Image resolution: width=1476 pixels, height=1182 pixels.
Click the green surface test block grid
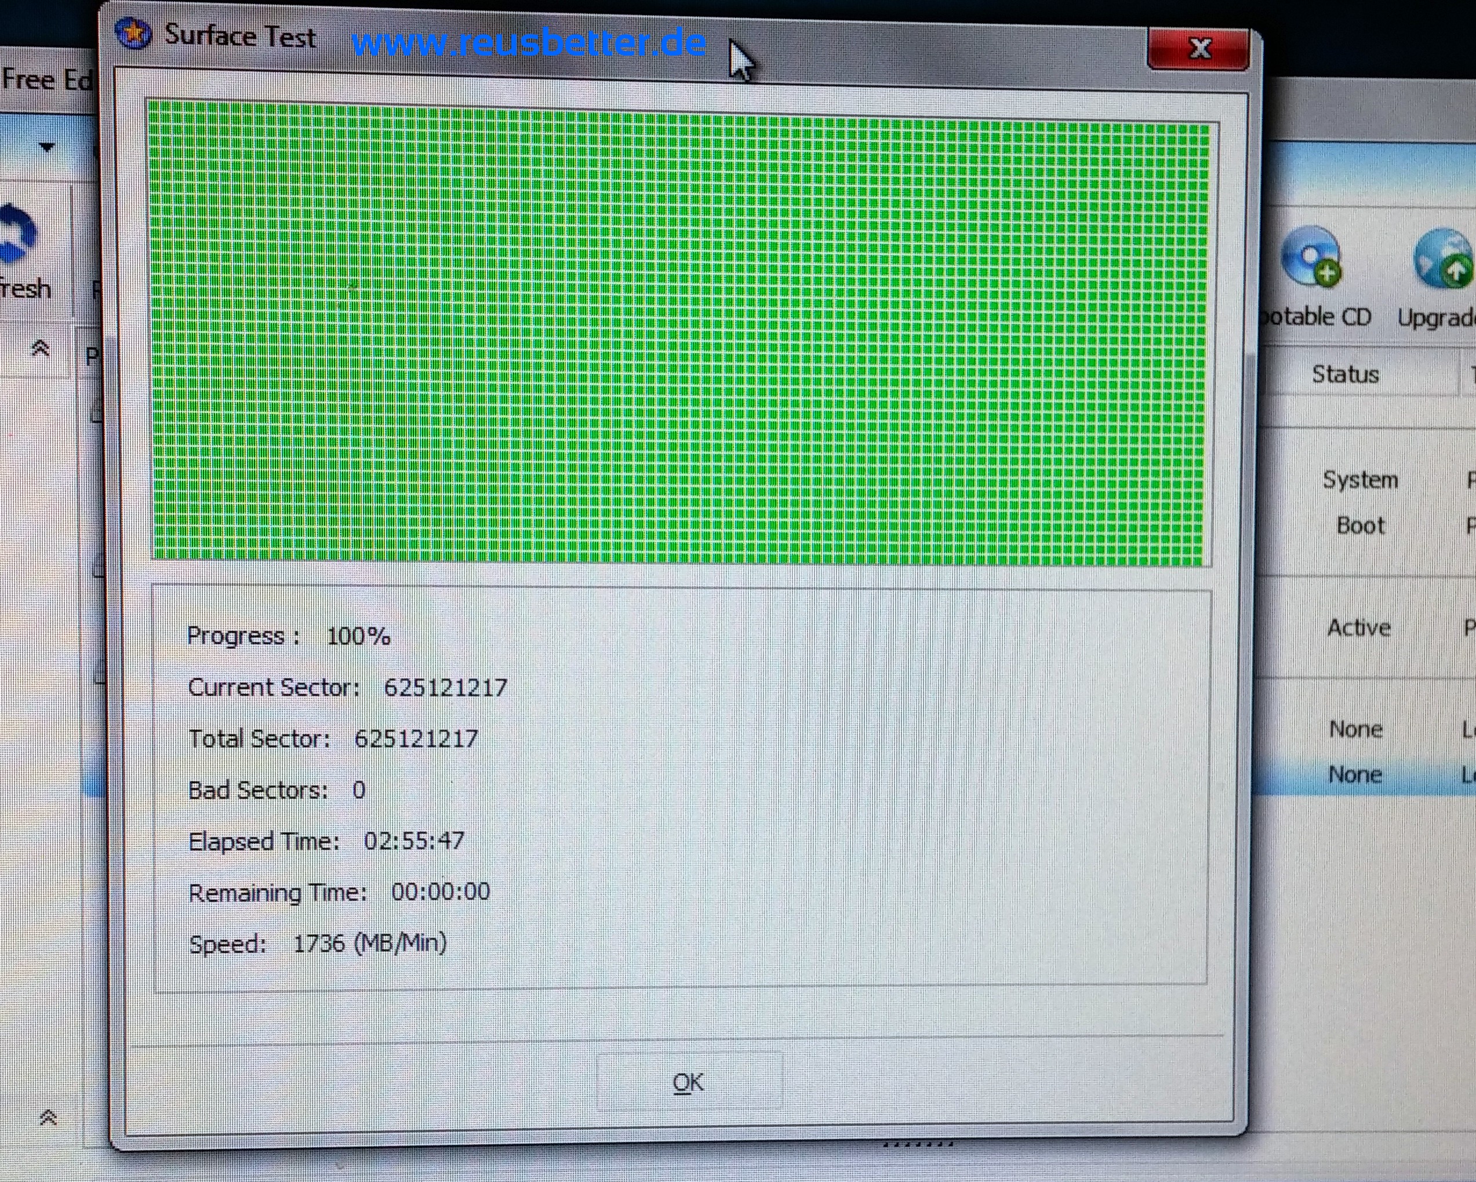(679, 337)
